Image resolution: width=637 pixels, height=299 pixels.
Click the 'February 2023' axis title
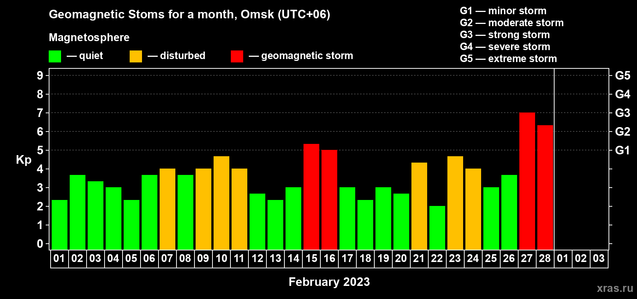329,282
